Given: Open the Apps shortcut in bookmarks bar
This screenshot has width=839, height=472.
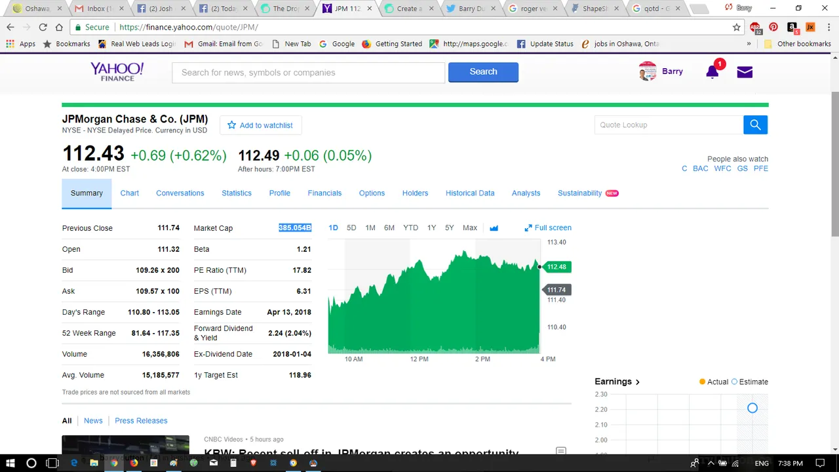Looking at the screenshot, I should coord(21,44).
